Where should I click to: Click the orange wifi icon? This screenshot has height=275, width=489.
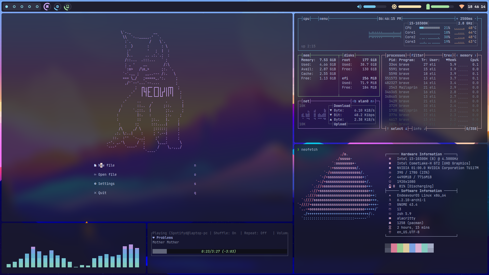[x=461, y=7]
